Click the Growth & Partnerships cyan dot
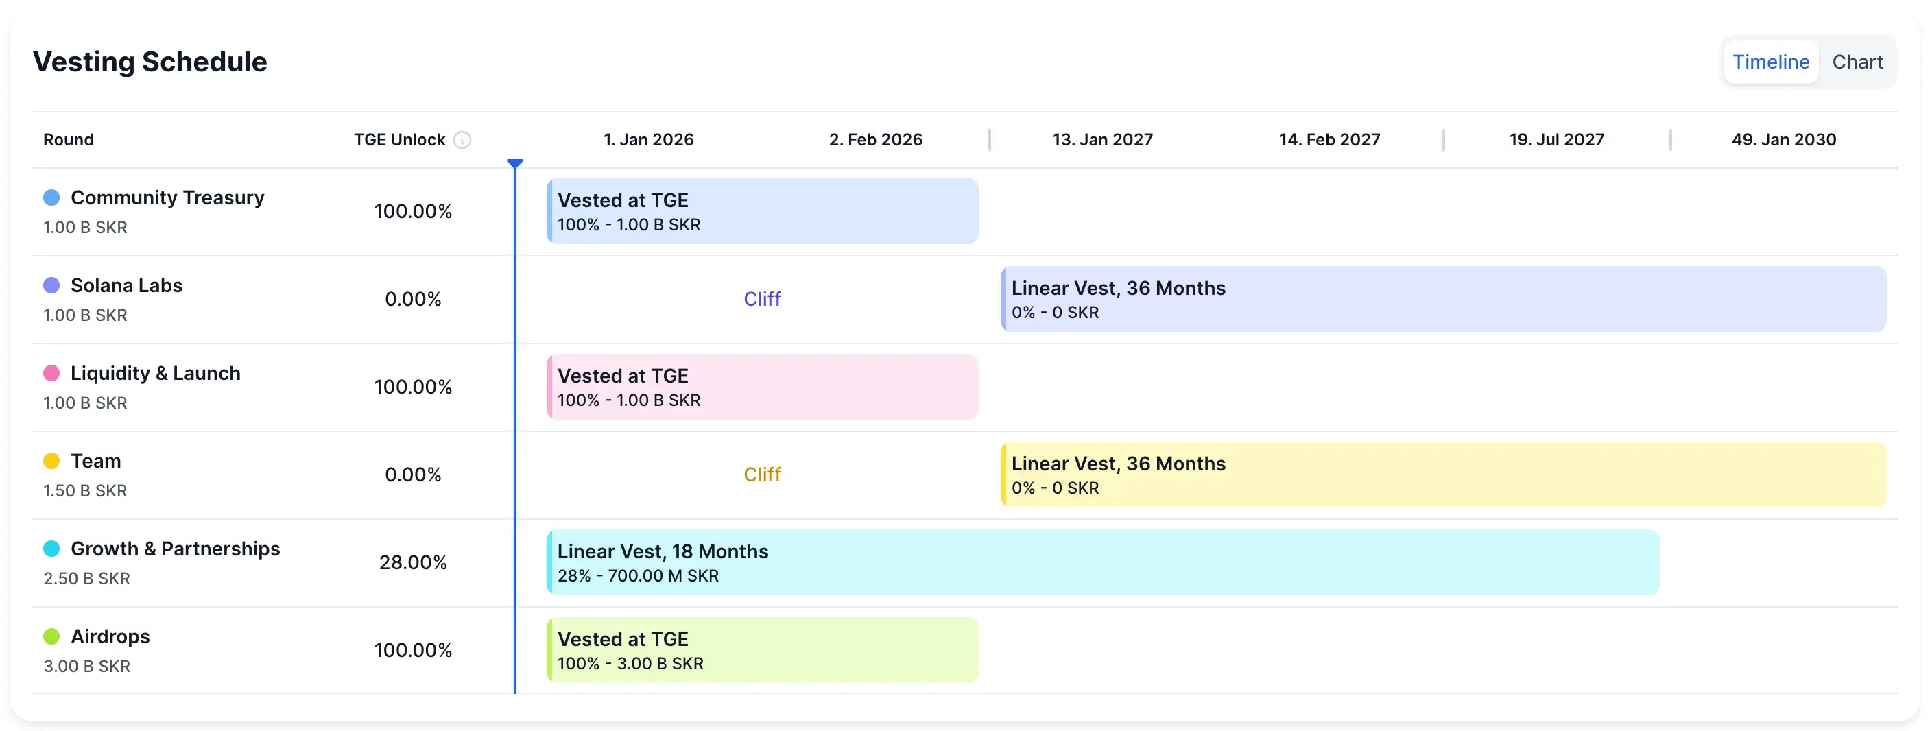 tap(51, 549)
